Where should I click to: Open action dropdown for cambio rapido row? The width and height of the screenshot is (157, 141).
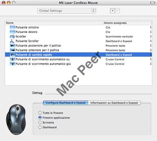click(x=151, y=55)
